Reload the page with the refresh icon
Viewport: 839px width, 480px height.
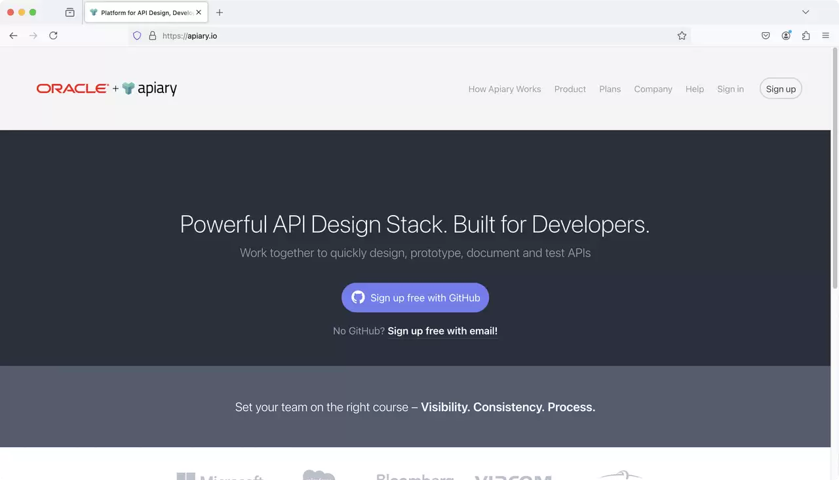54,35
